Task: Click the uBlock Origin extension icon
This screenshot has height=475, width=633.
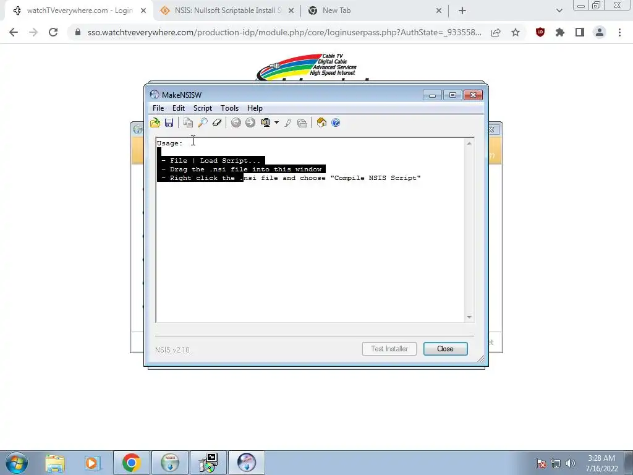Action: click(540, 32)
